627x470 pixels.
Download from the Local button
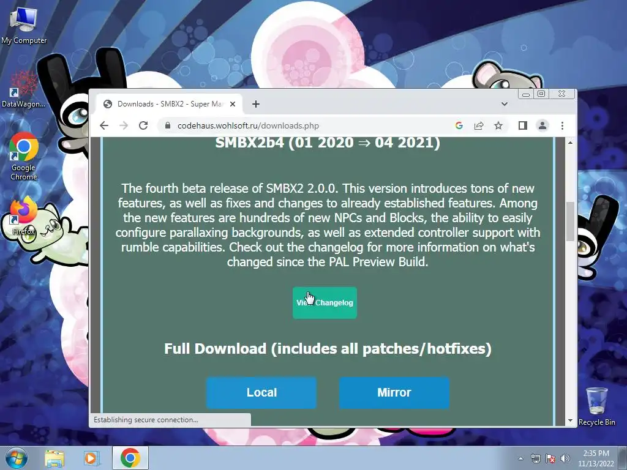click(x=261, y=392)
